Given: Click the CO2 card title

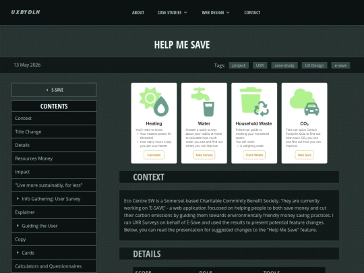Looking at the screenshot, I should pyautogui.click(x=304, y=124).
